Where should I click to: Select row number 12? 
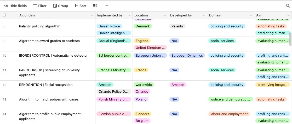(x=4, y=85)
